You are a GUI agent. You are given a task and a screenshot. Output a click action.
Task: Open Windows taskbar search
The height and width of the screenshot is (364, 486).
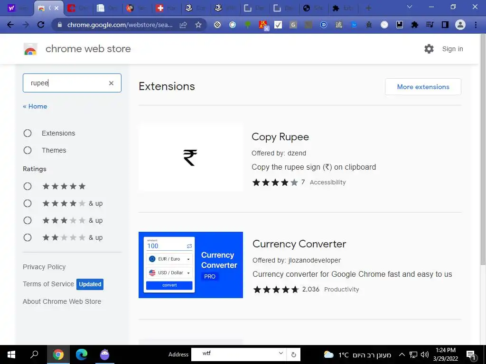coord(34,355)
